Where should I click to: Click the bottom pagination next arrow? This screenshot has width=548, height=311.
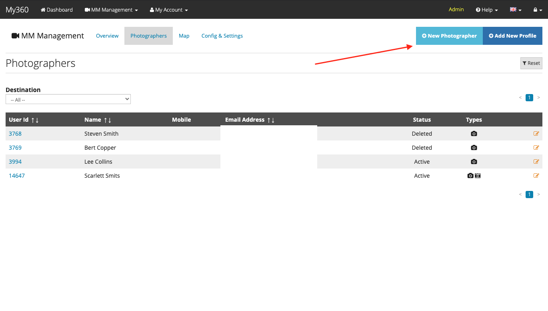[538, 195]
